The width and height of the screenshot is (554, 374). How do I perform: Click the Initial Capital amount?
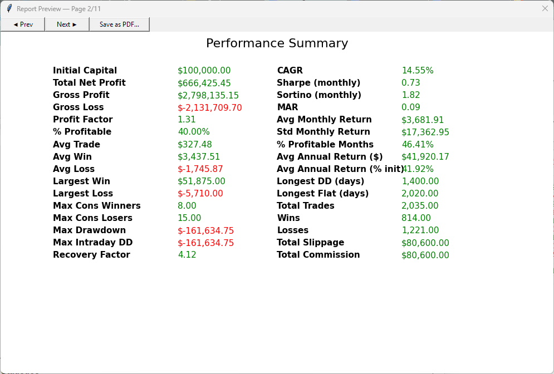[204, 71]
